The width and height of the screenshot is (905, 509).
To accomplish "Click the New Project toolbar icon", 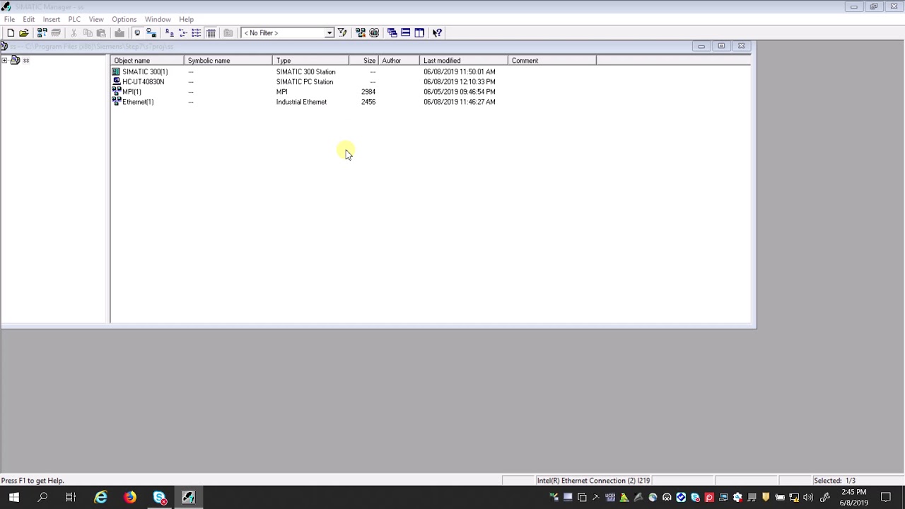I will tap(11, 33).
